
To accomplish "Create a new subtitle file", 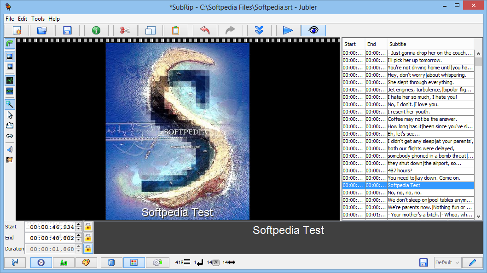I will tap(17, 30).
